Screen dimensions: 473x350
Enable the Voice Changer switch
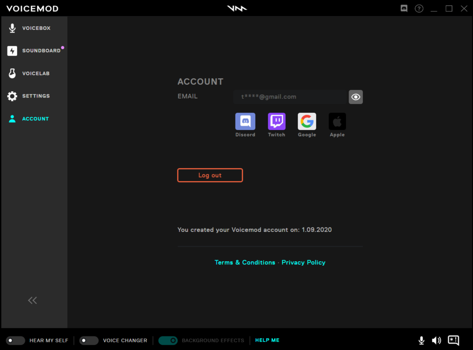(x=89, y=340)
